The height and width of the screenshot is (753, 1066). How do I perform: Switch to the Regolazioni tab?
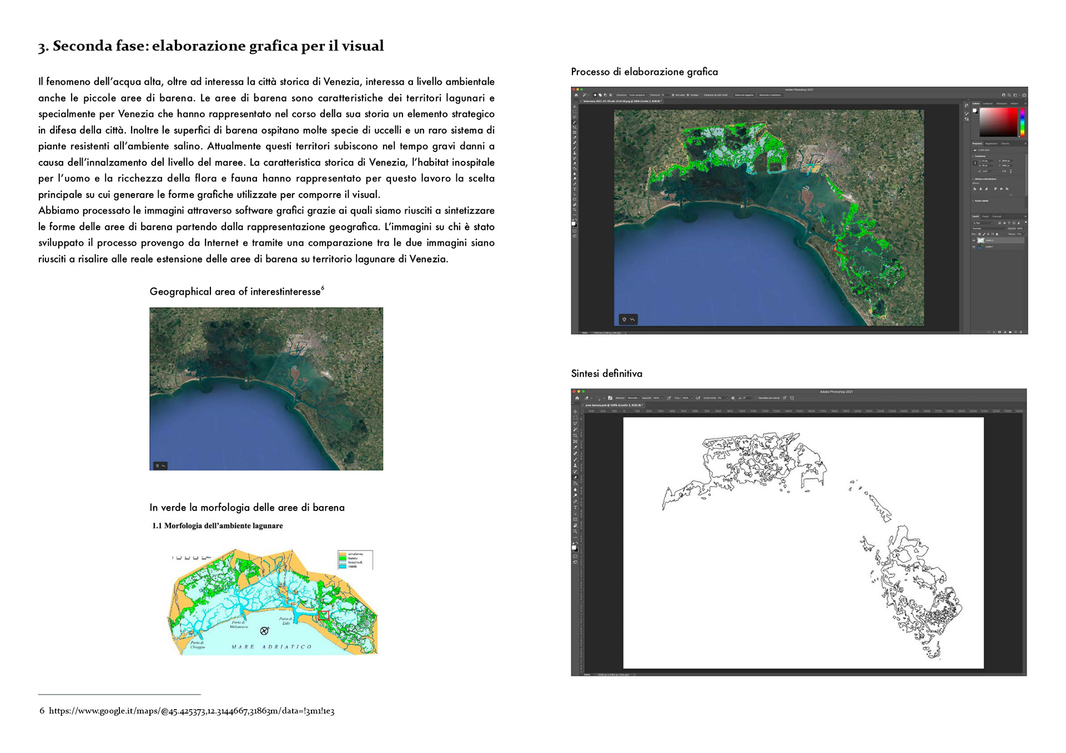coord(991,144)
